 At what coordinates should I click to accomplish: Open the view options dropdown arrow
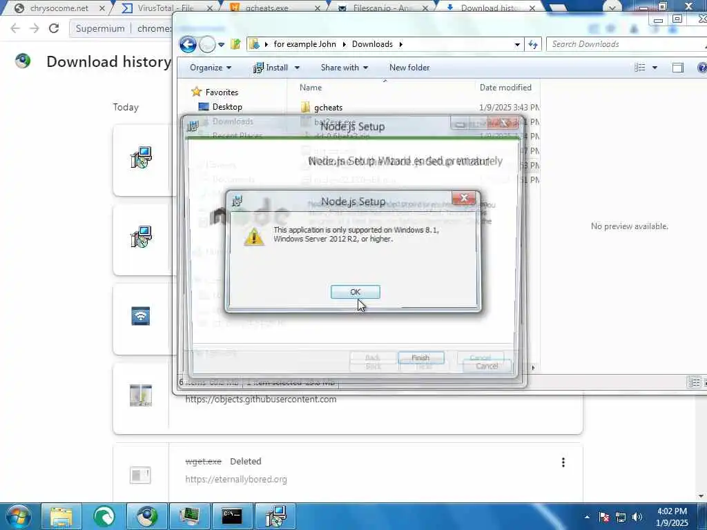(655, 68)
